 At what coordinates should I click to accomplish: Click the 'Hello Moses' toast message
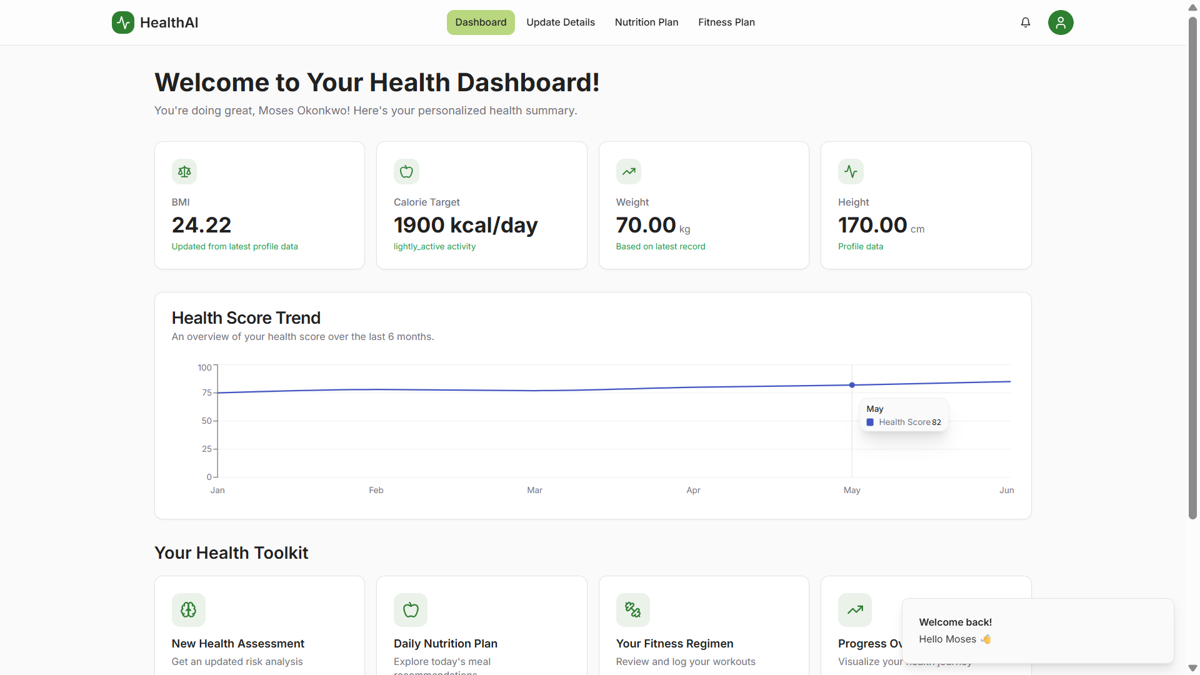pos(954,639)
